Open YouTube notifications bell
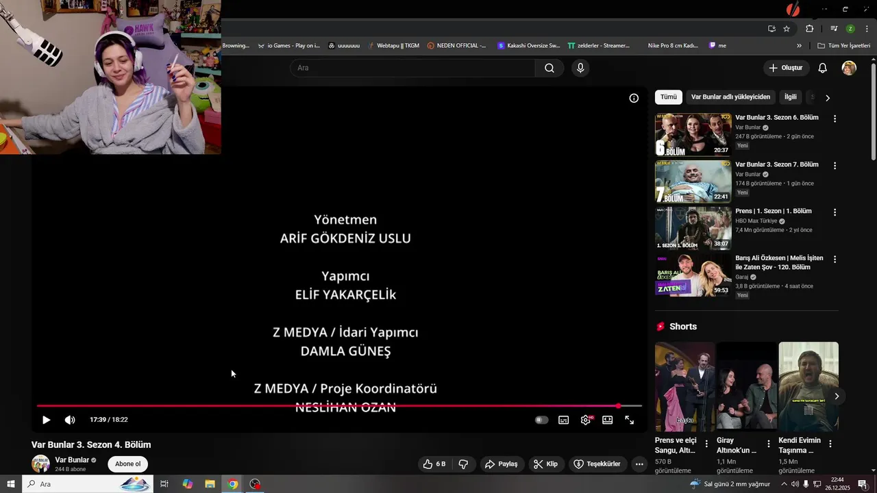 click(823, 68)
